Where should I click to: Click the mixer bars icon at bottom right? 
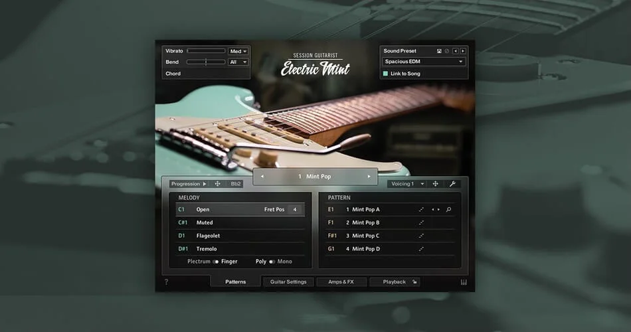pyautogui.click(x=464, y=282)
